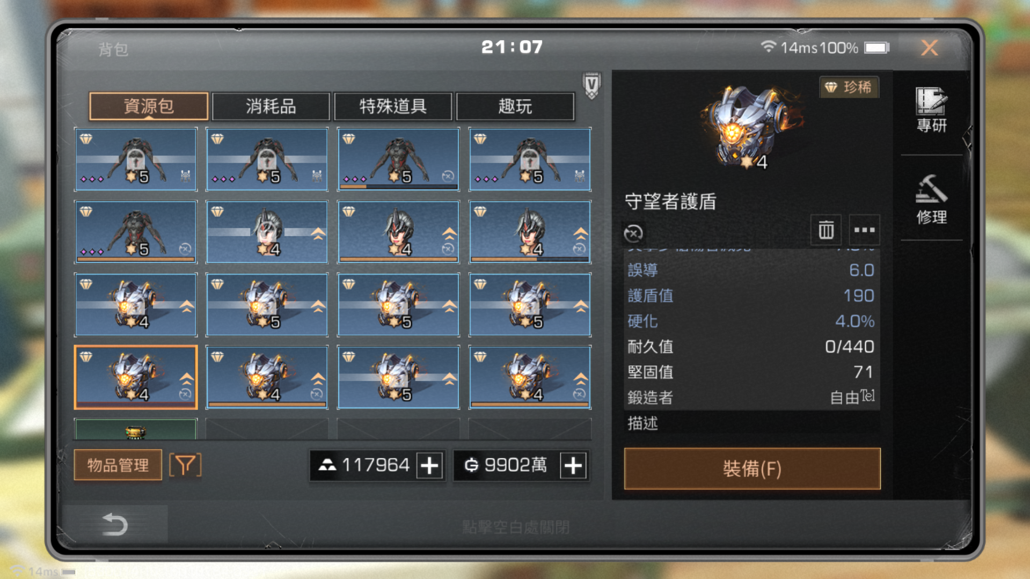1030x579 pixels.
Task: Select the highlighted level 4 shield item
Action: (136, 377)
